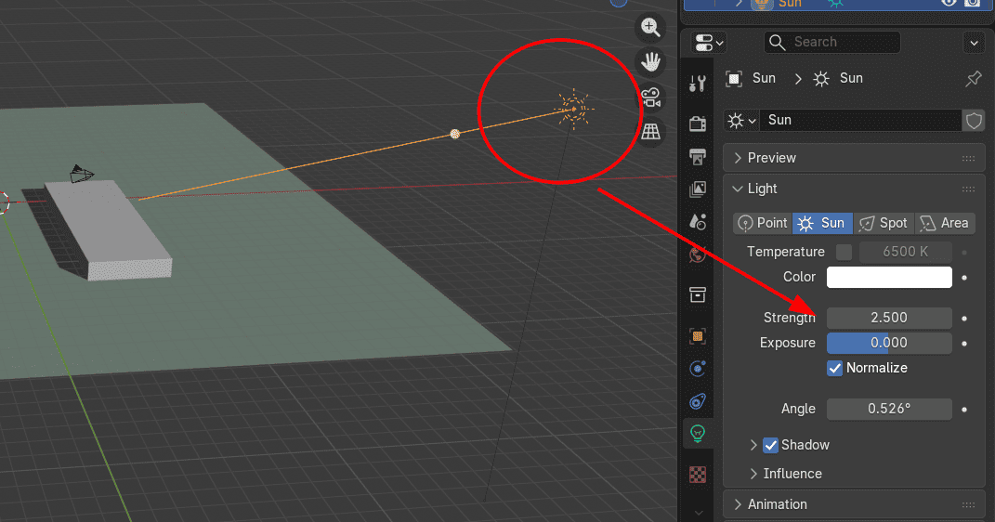The height and width of the screenshot is (522, 995).
Task: Click the properties Search field
Action: tap(831, 43)
